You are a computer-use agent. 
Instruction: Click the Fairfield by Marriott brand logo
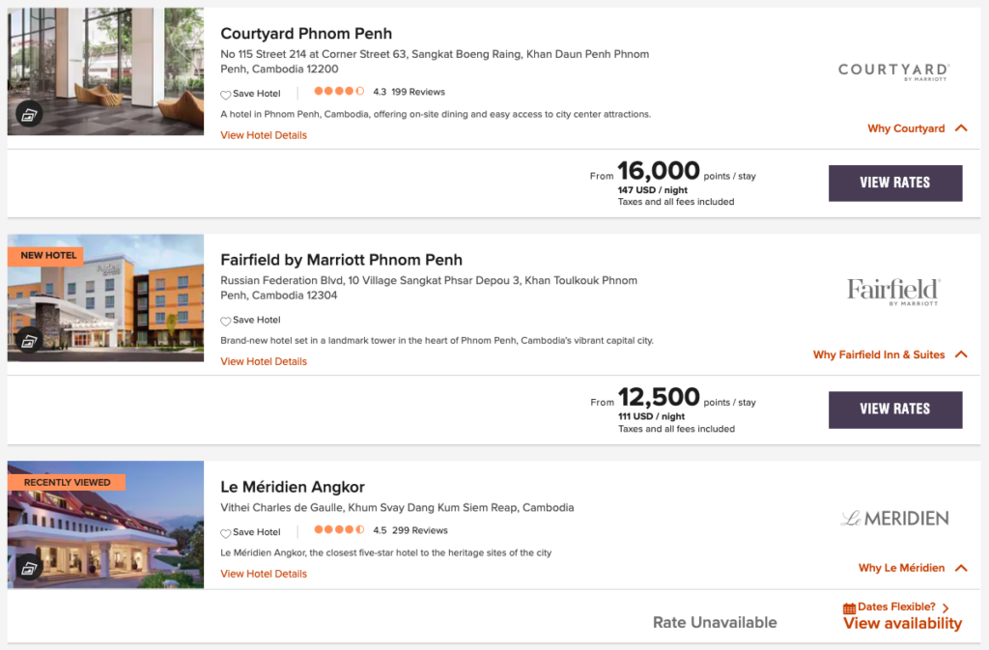click(x=893, y=292)
